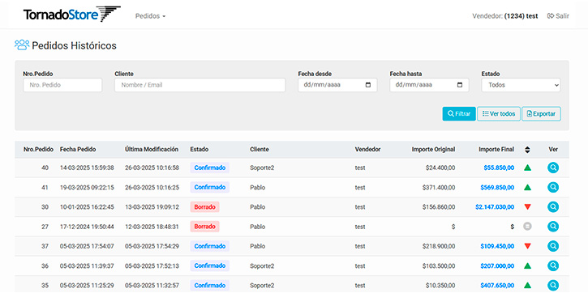
Task: Click the Nro.Pedido column header
Action: pos(38,149)
